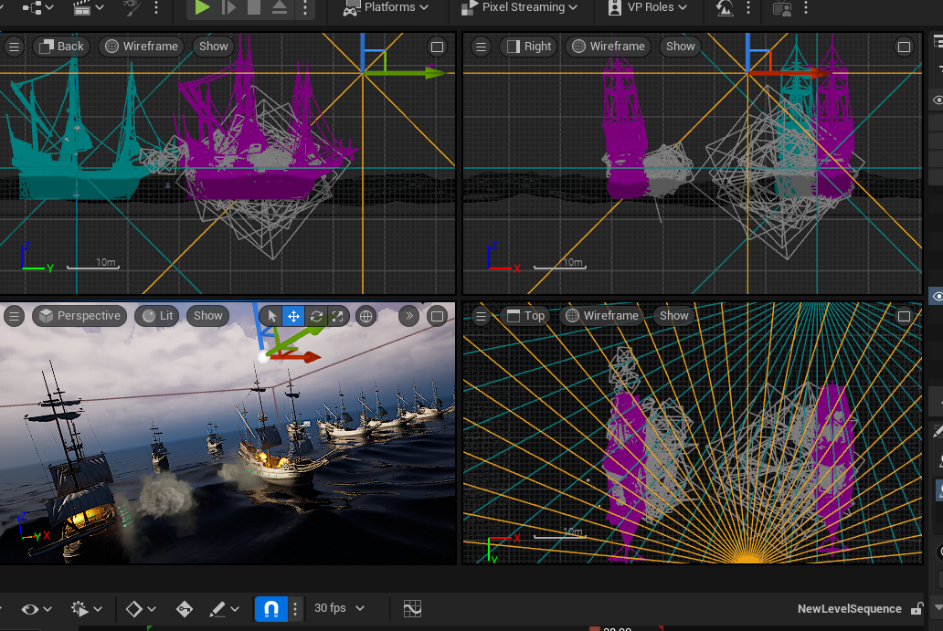The width and height of the screenshot is (943, 631).
Task: Enable the selection arrow tool in Perspective viewport
Action: (271, 316)
